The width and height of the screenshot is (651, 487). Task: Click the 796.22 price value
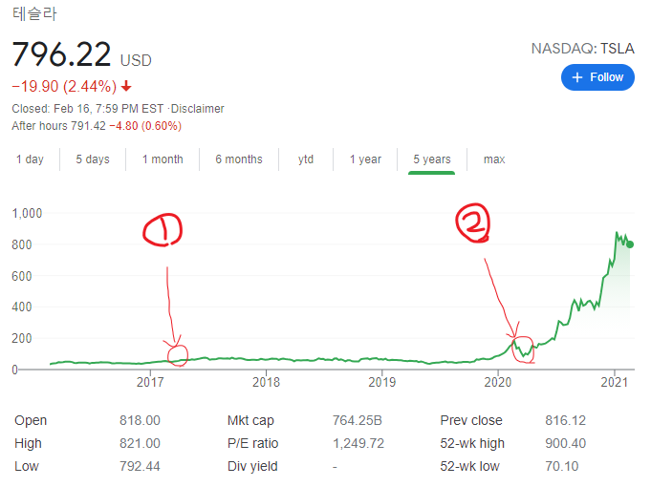[x=61, y=53]
